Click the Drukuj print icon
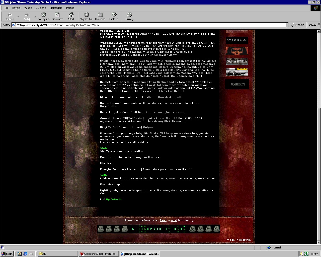The height and width of the screenshot is (257, 321). [x=129, y=15]
